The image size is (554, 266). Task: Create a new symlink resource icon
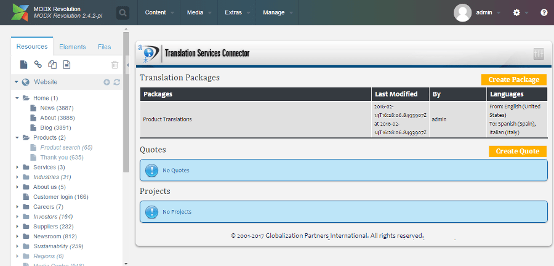[x=52, y=64]
